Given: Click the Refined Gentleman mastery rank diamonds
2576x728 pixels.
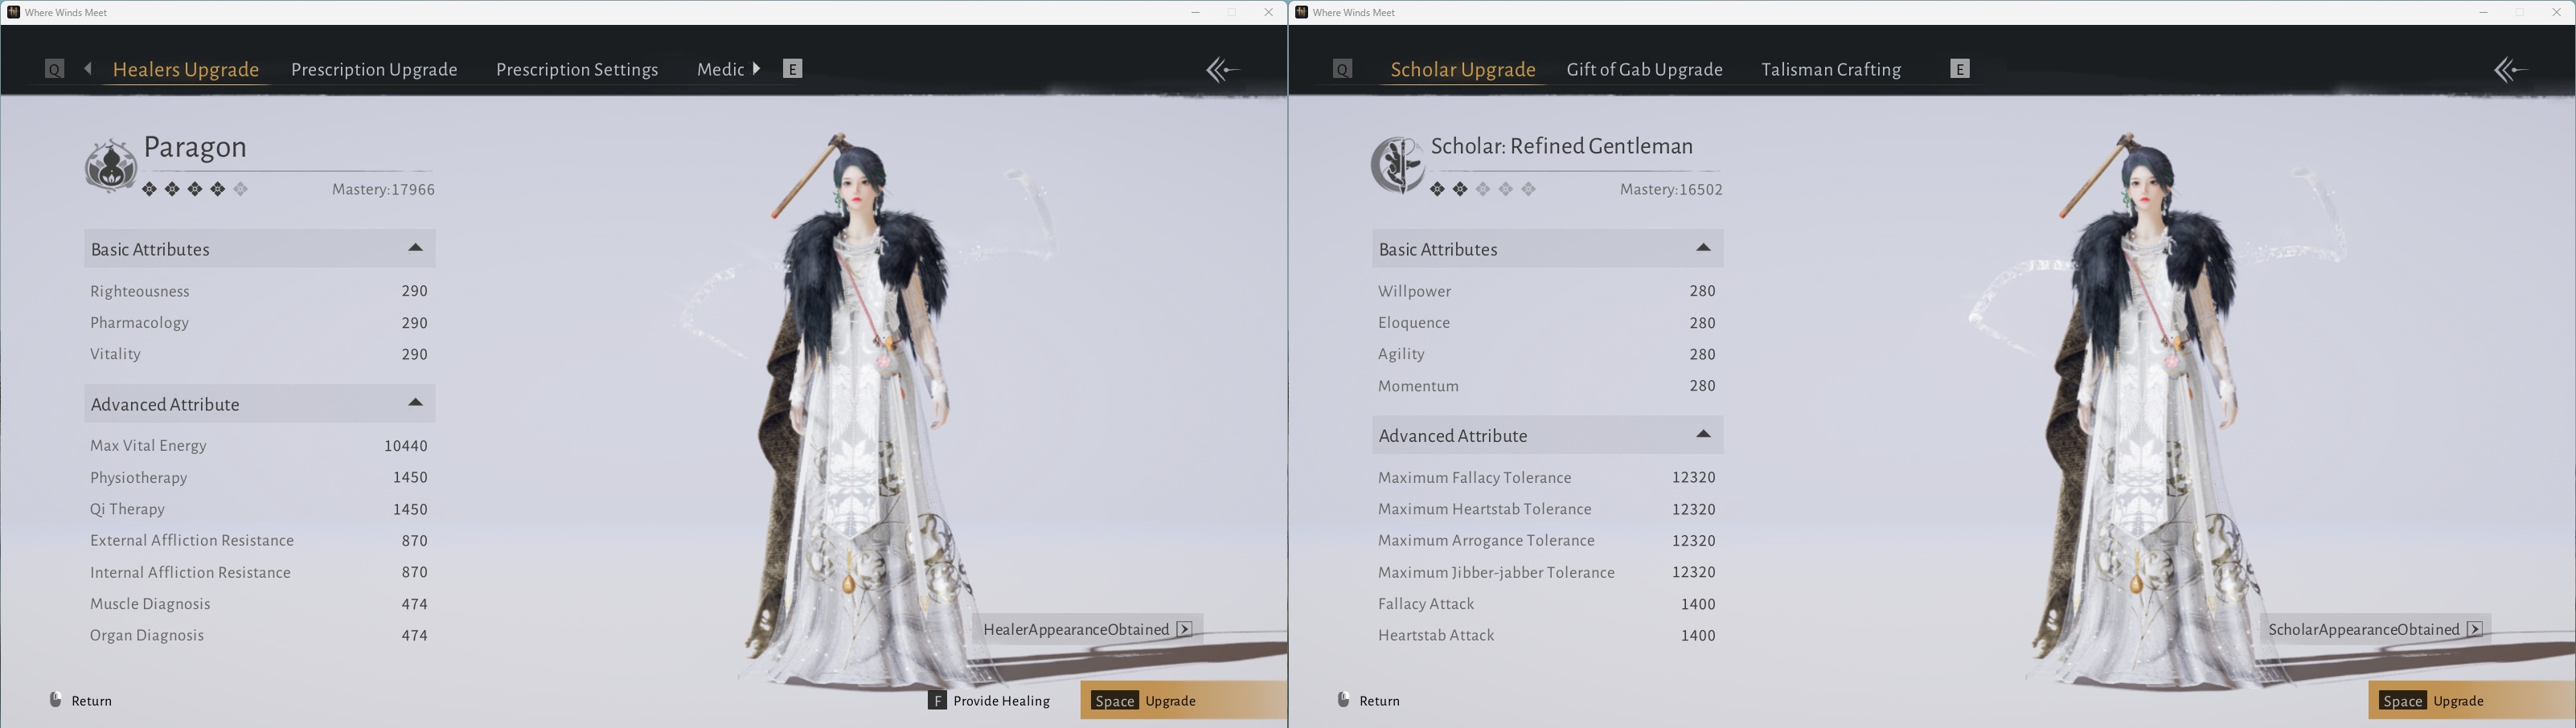Looking at the screenshot, I should tap(1483, 189).
